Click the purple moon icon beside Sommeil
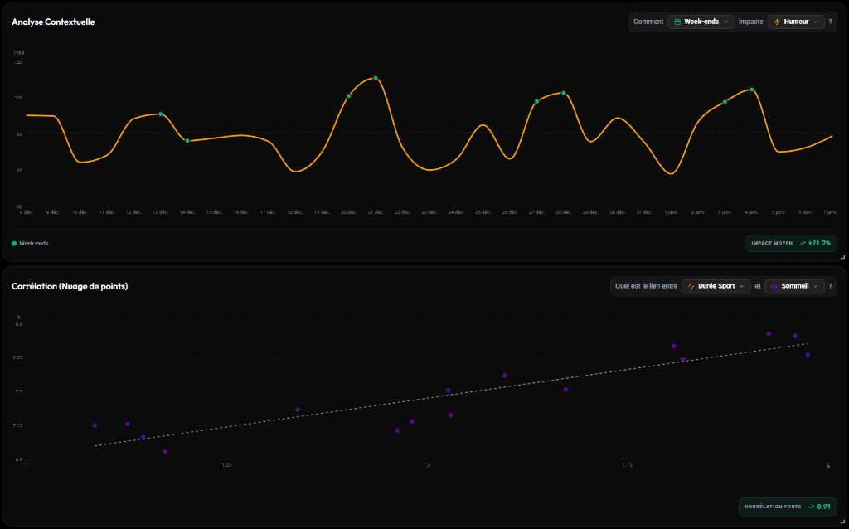This screenshot has width=849, height=529. pos(774,285)
